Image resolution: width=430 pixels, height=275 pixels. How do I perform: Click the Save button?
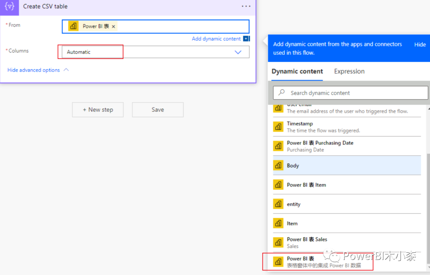coord(158,110)
